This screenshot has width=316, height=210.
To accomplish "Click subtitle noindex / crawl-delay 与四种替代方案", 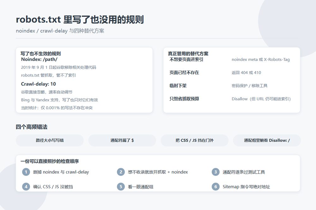I will [60, 31].
